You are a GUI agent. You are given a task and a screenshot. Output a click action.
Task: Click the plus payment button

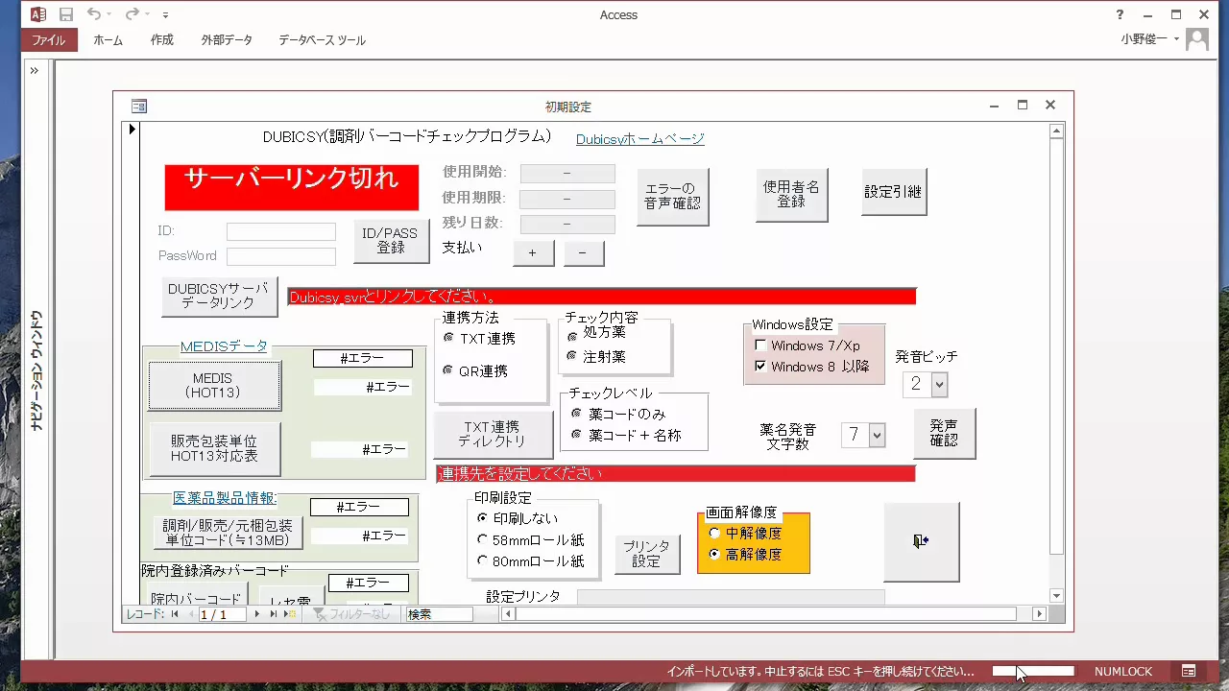coord(533,253)
